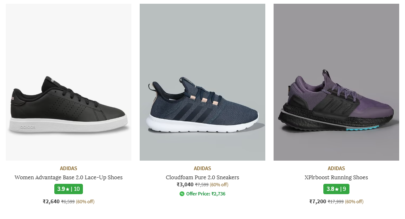
Task: Click ADIDAS brand above Women Advantage Base title
Action: point(68,168)
